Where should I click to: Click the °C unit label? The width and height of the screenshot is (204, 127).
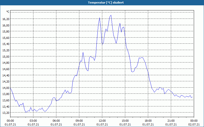pos(8,12)
